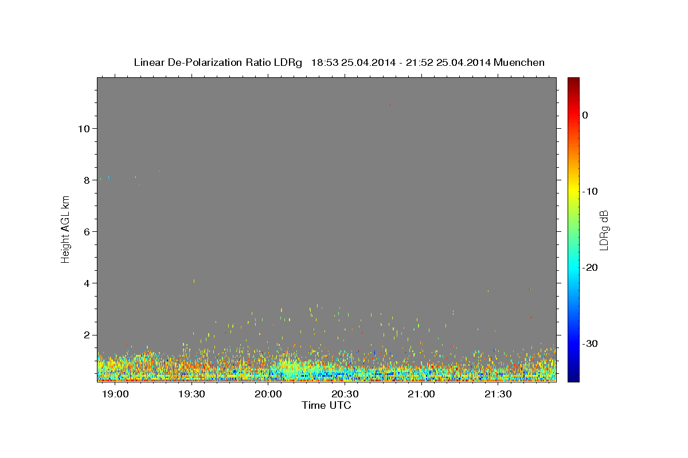Viewport: 688px width, 458px height.
Task: Click the 19:00 time tick label
Action: [x=115, y=394]
